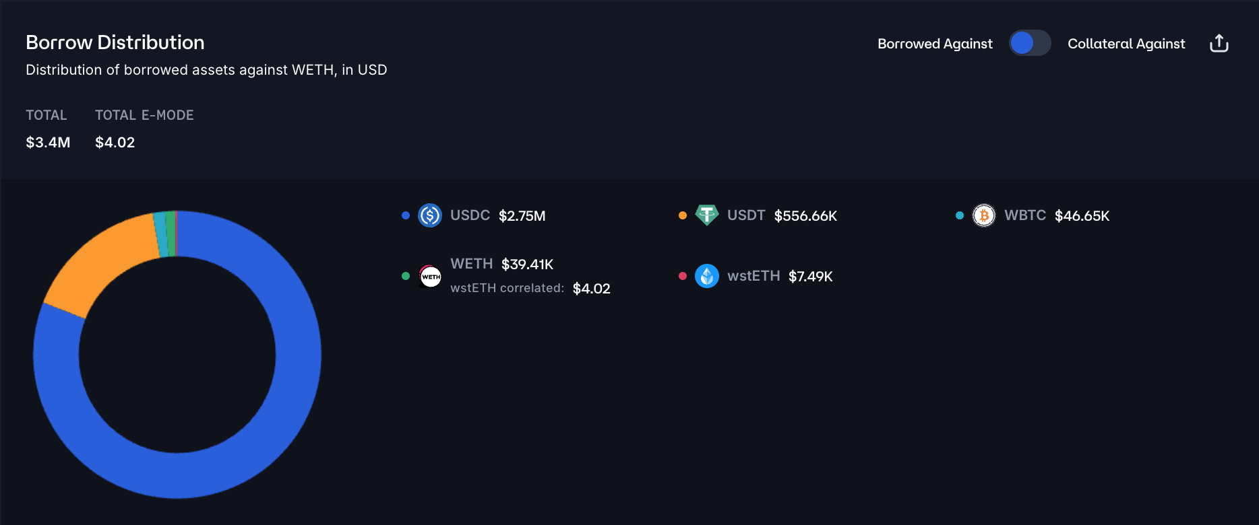
Task: Click the wstETH droplet icon
Action: point(706,276)
